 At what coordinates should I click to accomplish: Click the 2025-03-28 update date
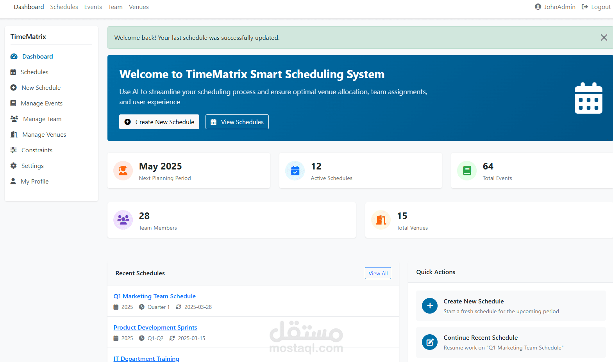pyautogui.click(x=198, y=307)
